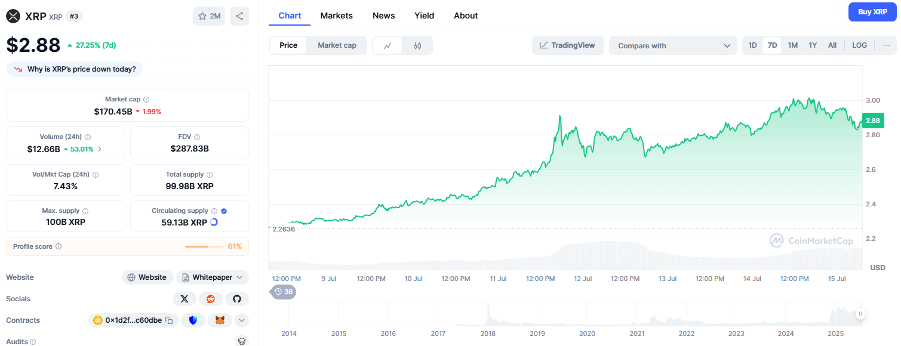The width and height of the screenshot is (901, 346).
Task: Set chart range to 1Y
Action: point(813,45)
